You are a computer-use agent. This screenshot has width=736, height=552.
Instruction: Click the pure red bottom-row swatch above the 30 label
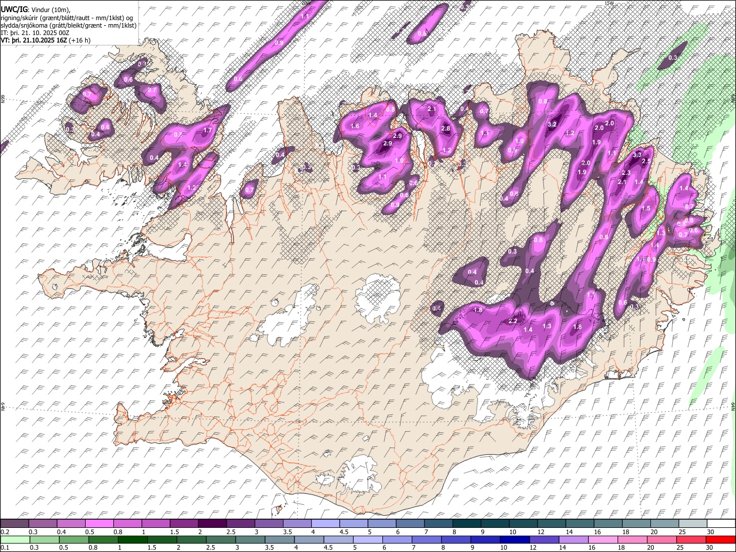720,539
